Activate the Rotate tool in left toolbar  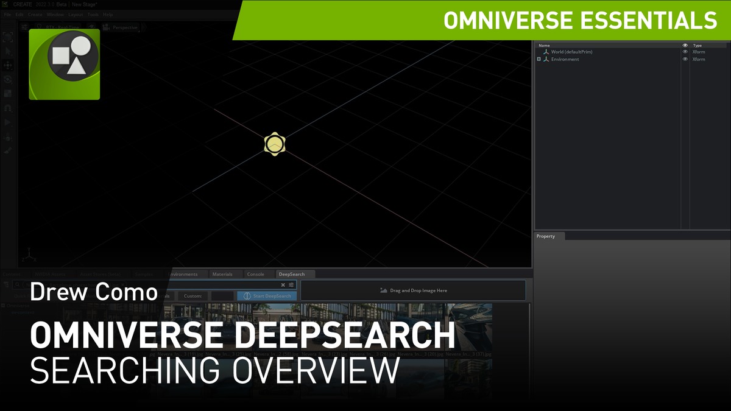pos(8,80)
